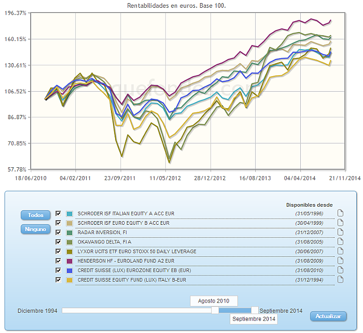This screenshot has width=363, height=333.
Task: Click the teal swatch for Schroder Italian Equity
Action: point(69,214)
